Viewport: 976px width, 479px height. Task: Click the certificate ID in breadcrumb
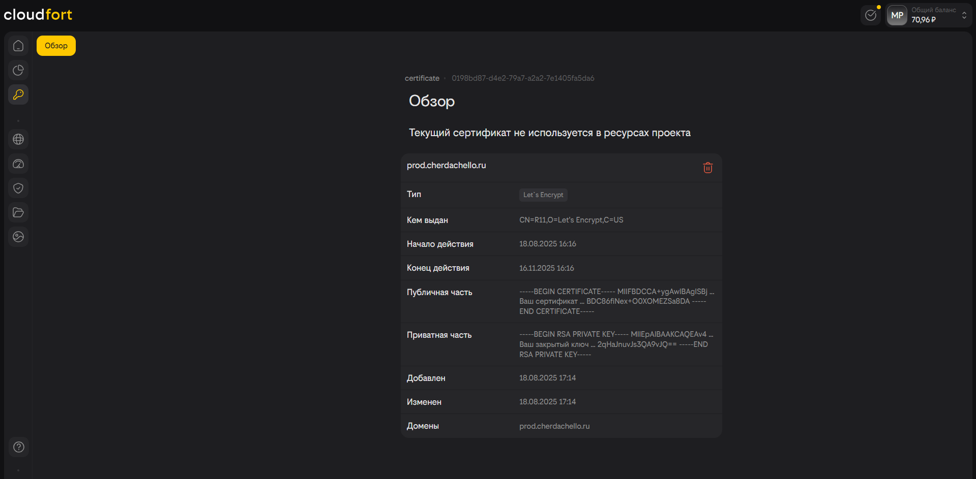(523, 78)
